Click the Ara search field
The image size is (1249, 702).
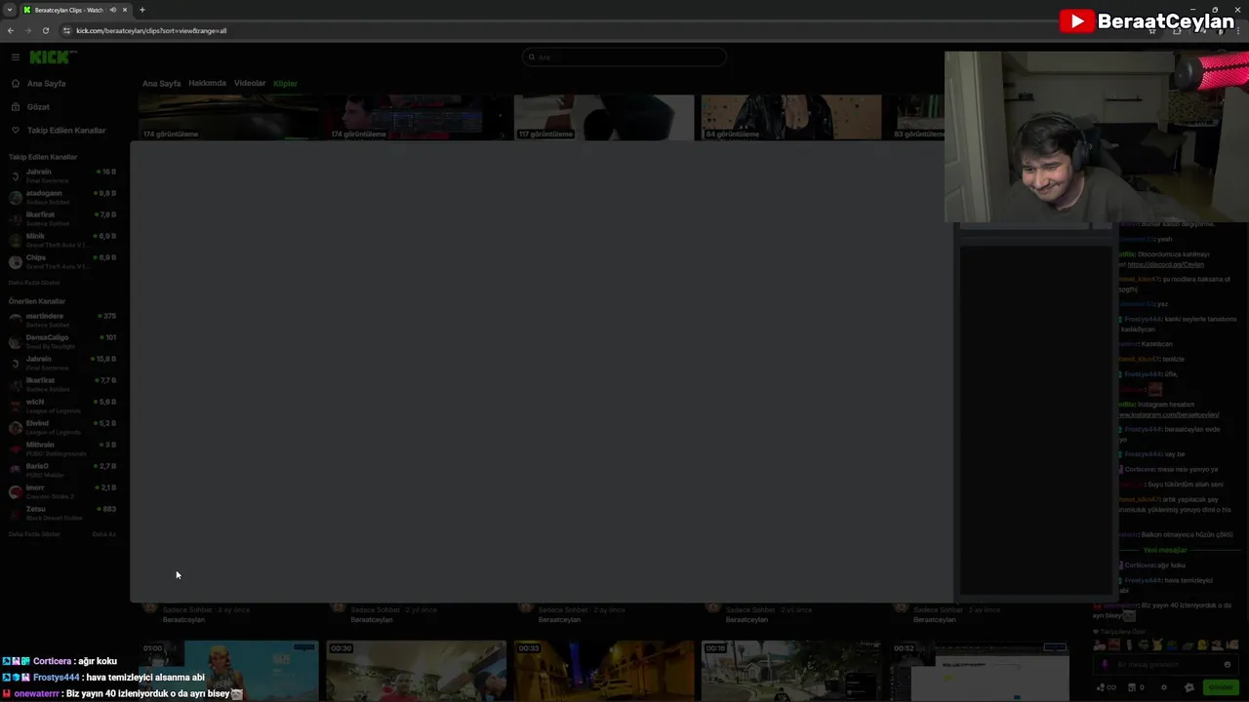(624, 58)
